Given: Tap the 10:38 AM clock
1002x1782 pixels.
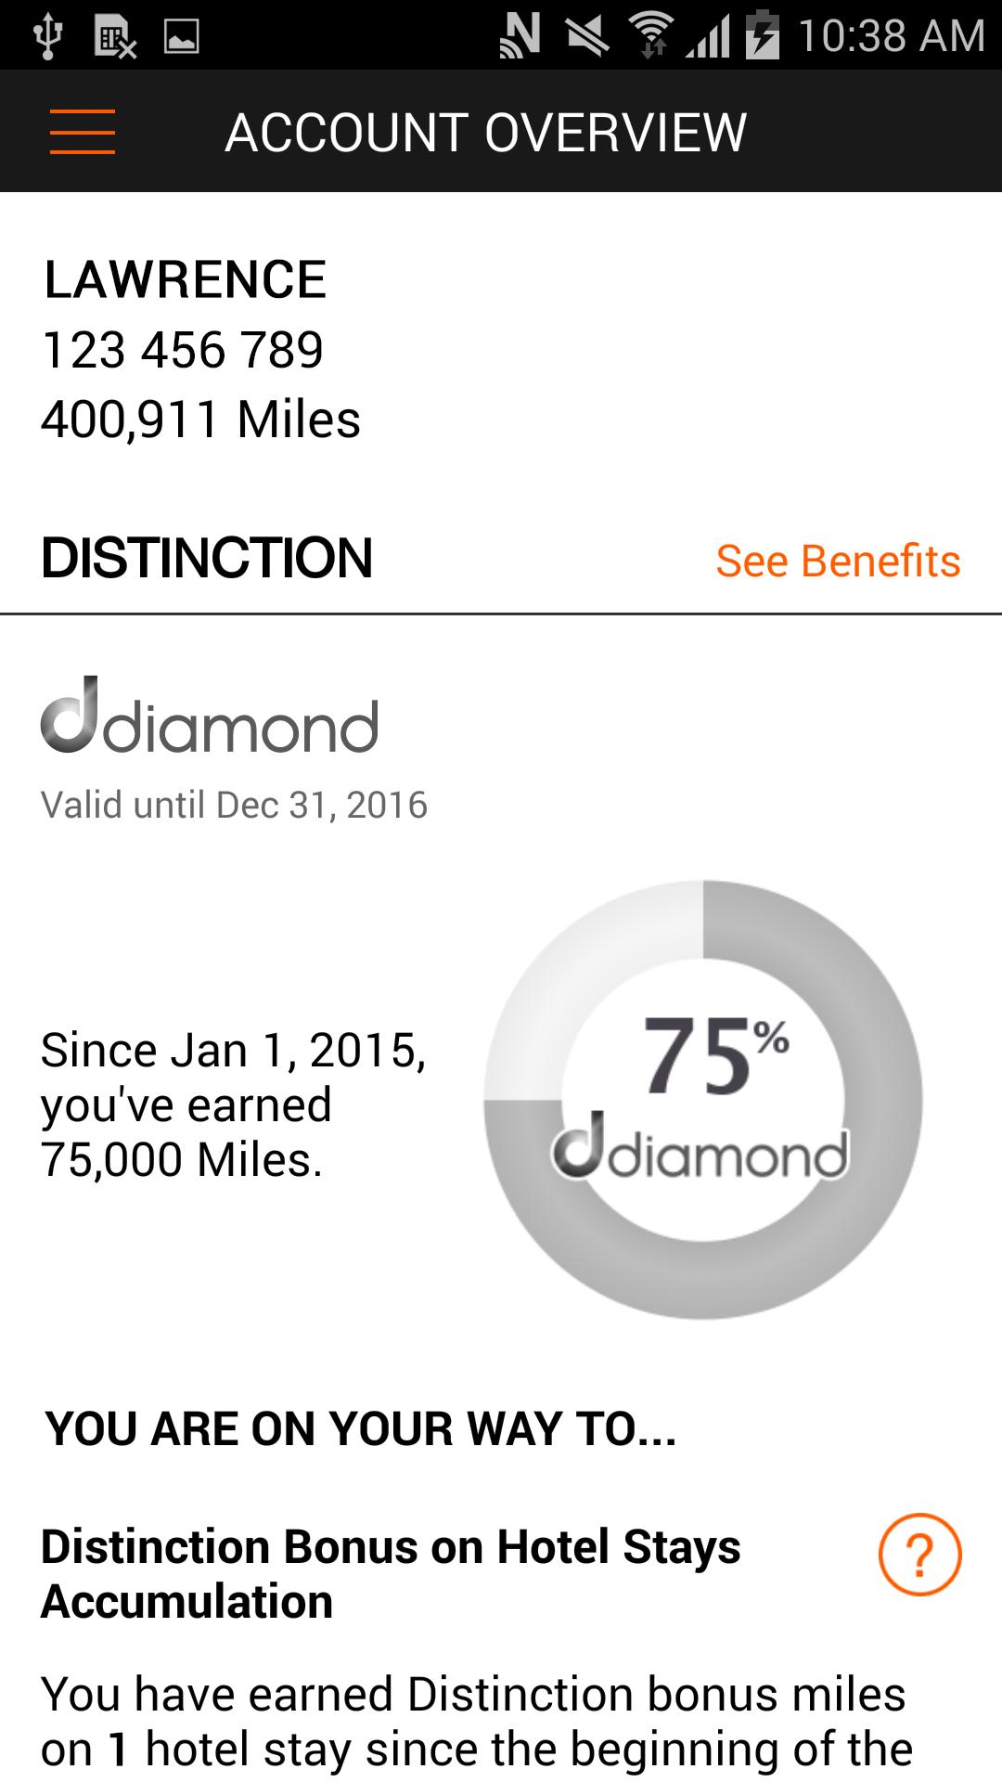Looking at the screenshot, I should tap(891, 36).
